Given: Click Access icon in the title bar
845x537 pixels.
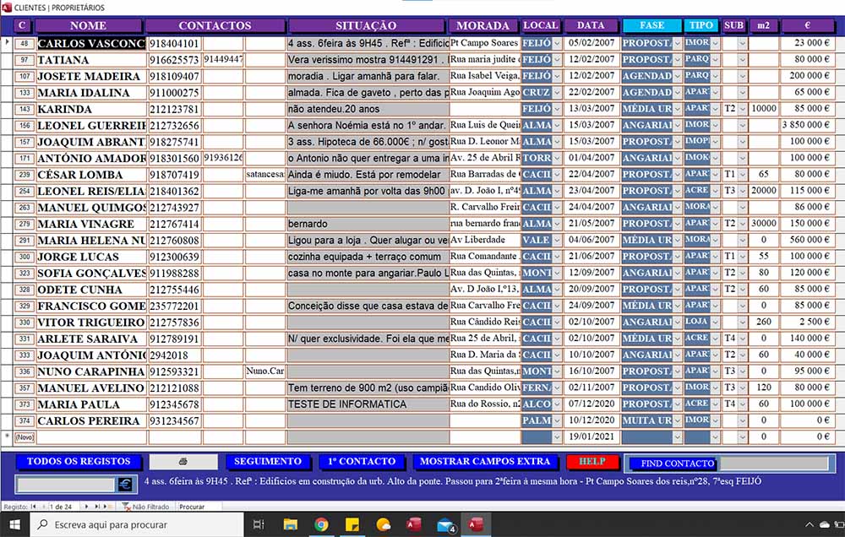Looking at the screenshot, I should click(x=7, y=8).
